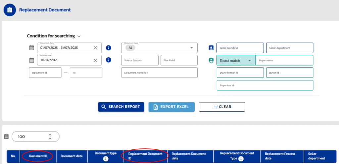Focus the Buyer name field

[284, 60]
